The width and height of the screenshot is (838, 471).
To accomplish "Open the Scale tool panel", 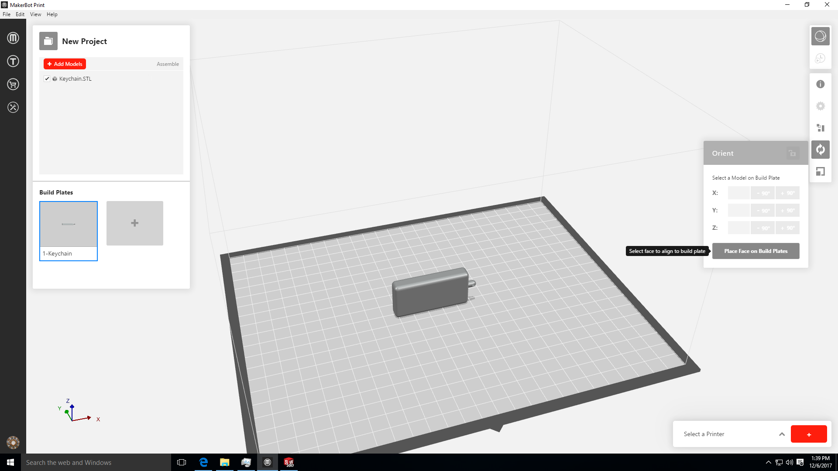I will pos(821,171).
